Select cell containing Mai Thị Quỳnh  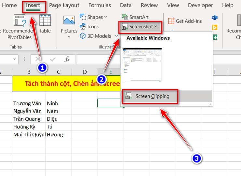pyautogui.click(x=29, y=134)
